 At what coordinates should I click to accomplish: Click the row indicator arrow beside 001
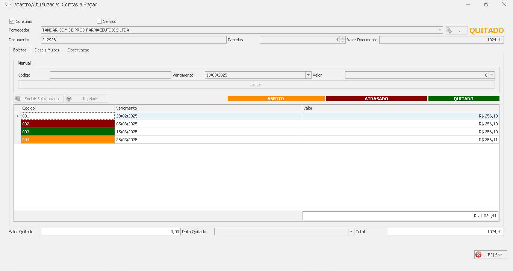click(x=17, y=116)
